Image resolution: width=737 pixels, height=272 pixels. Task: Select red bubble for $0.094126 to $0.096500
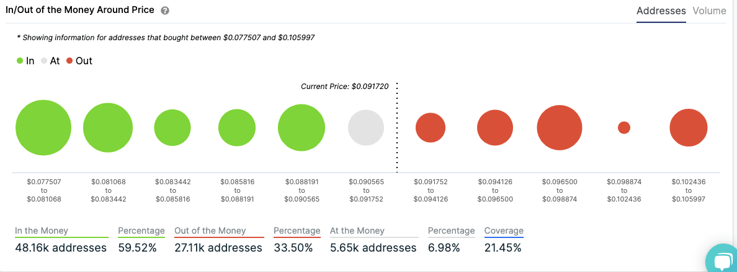(495, 128)
